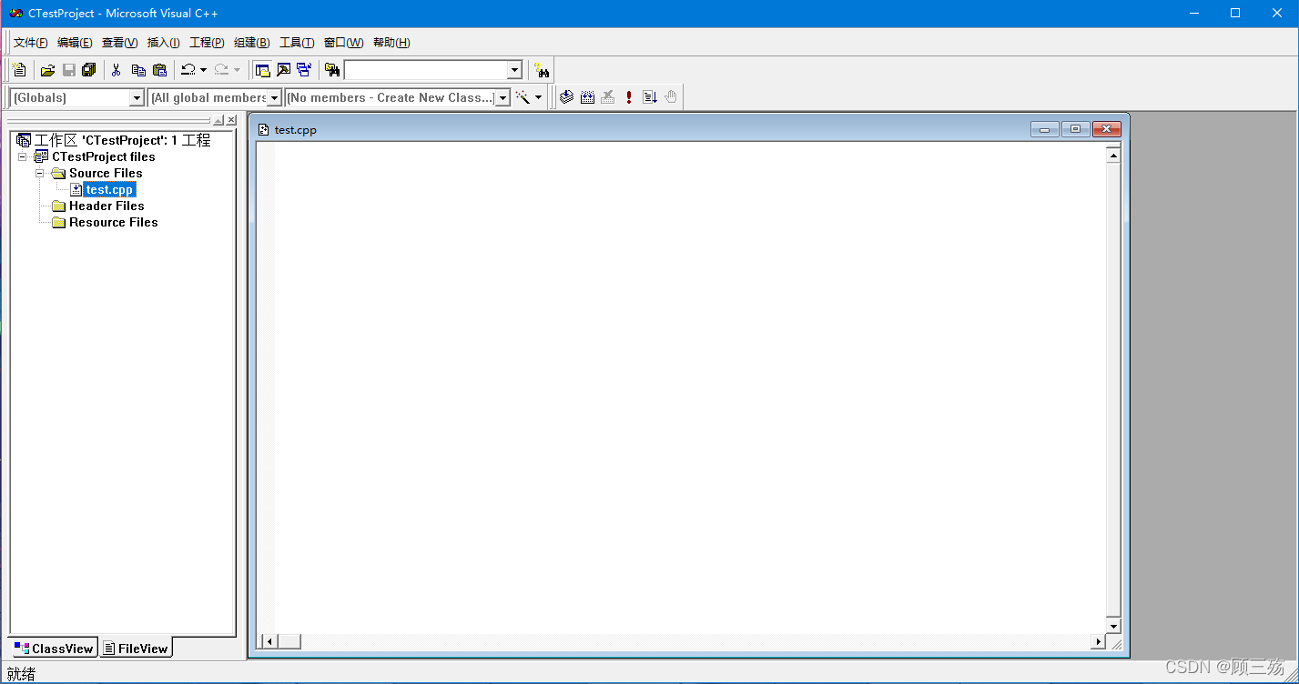Click the editor's horizontal scrollbar right arrow
This screenshot has height=684, width=1299.
tap(1097, 641)
